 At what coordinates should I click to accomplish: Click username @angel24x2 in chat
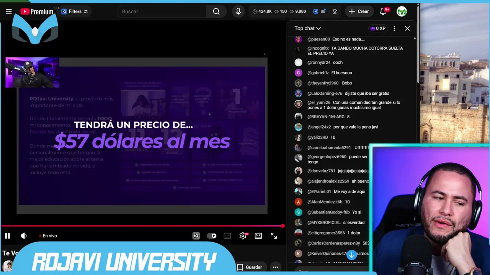point(319,127)
